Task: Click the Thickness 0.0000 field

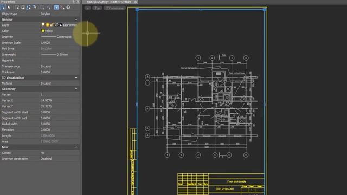Action: coord(59,72)
